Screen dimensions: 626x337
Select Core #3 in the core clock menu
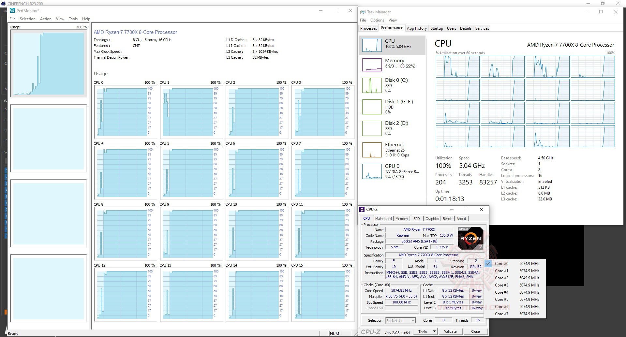[515, 285]
